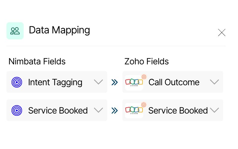Screen dimensions: 238x149
Task: Click the Zoho logo beside Call Outcome
Action: pyautogui.click(x=134, y=82)
